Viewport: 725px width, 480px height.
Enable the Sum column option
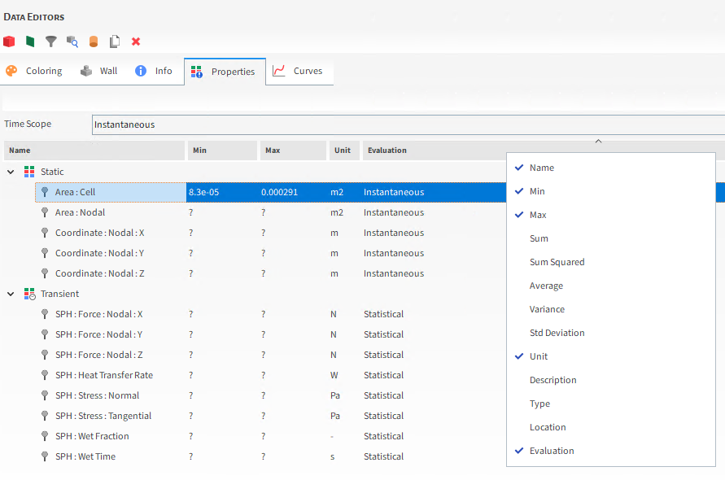[x=610, y=238]
